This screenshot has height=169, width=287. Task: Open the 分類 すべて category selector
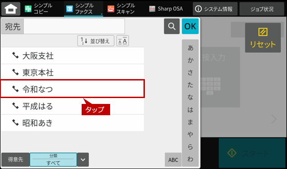[x=53, y=160]
